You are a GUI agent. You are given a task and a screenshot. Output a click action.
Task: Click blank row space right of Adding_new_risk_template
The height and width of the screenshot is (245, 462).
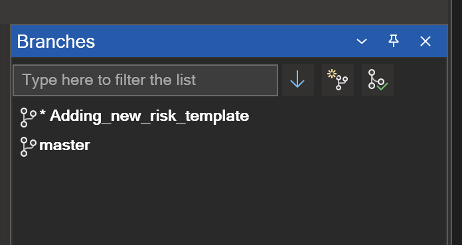point(347,116)
